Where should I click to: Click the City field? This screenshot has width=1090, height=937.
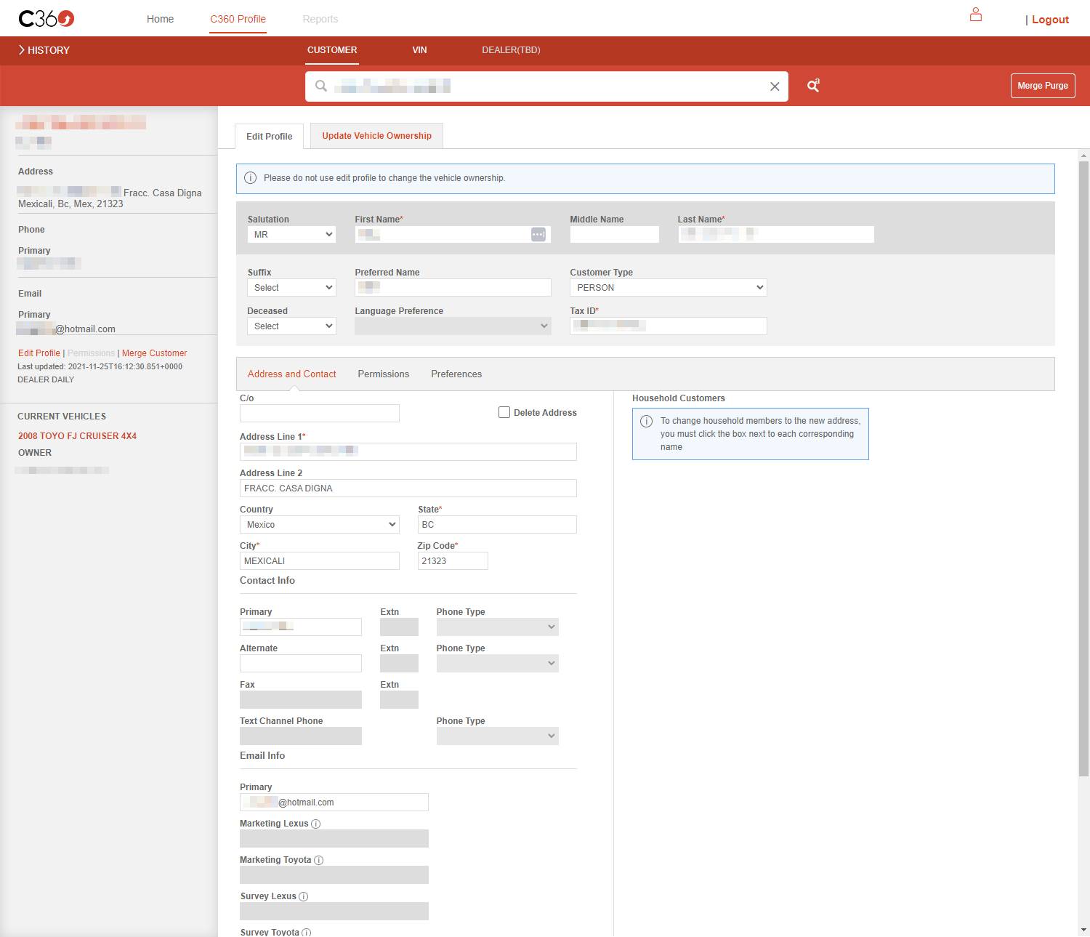320,560
